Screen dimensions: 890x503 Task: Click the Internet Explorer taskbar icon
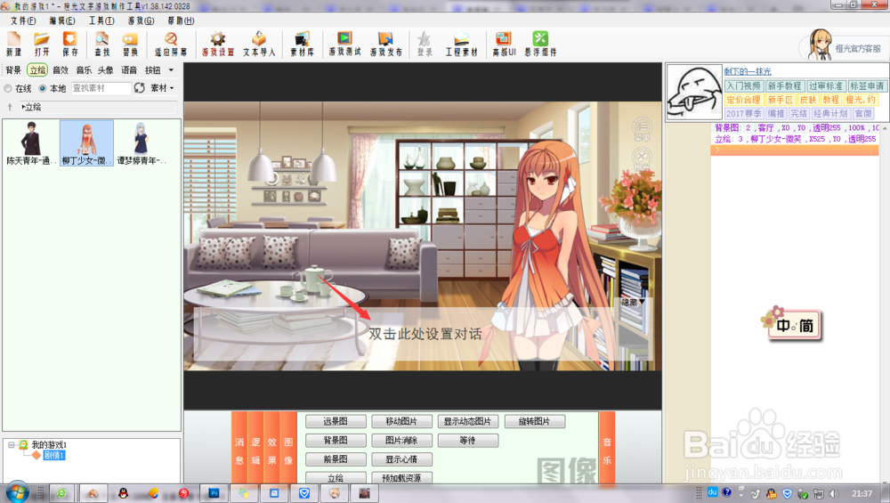point(61,493)
